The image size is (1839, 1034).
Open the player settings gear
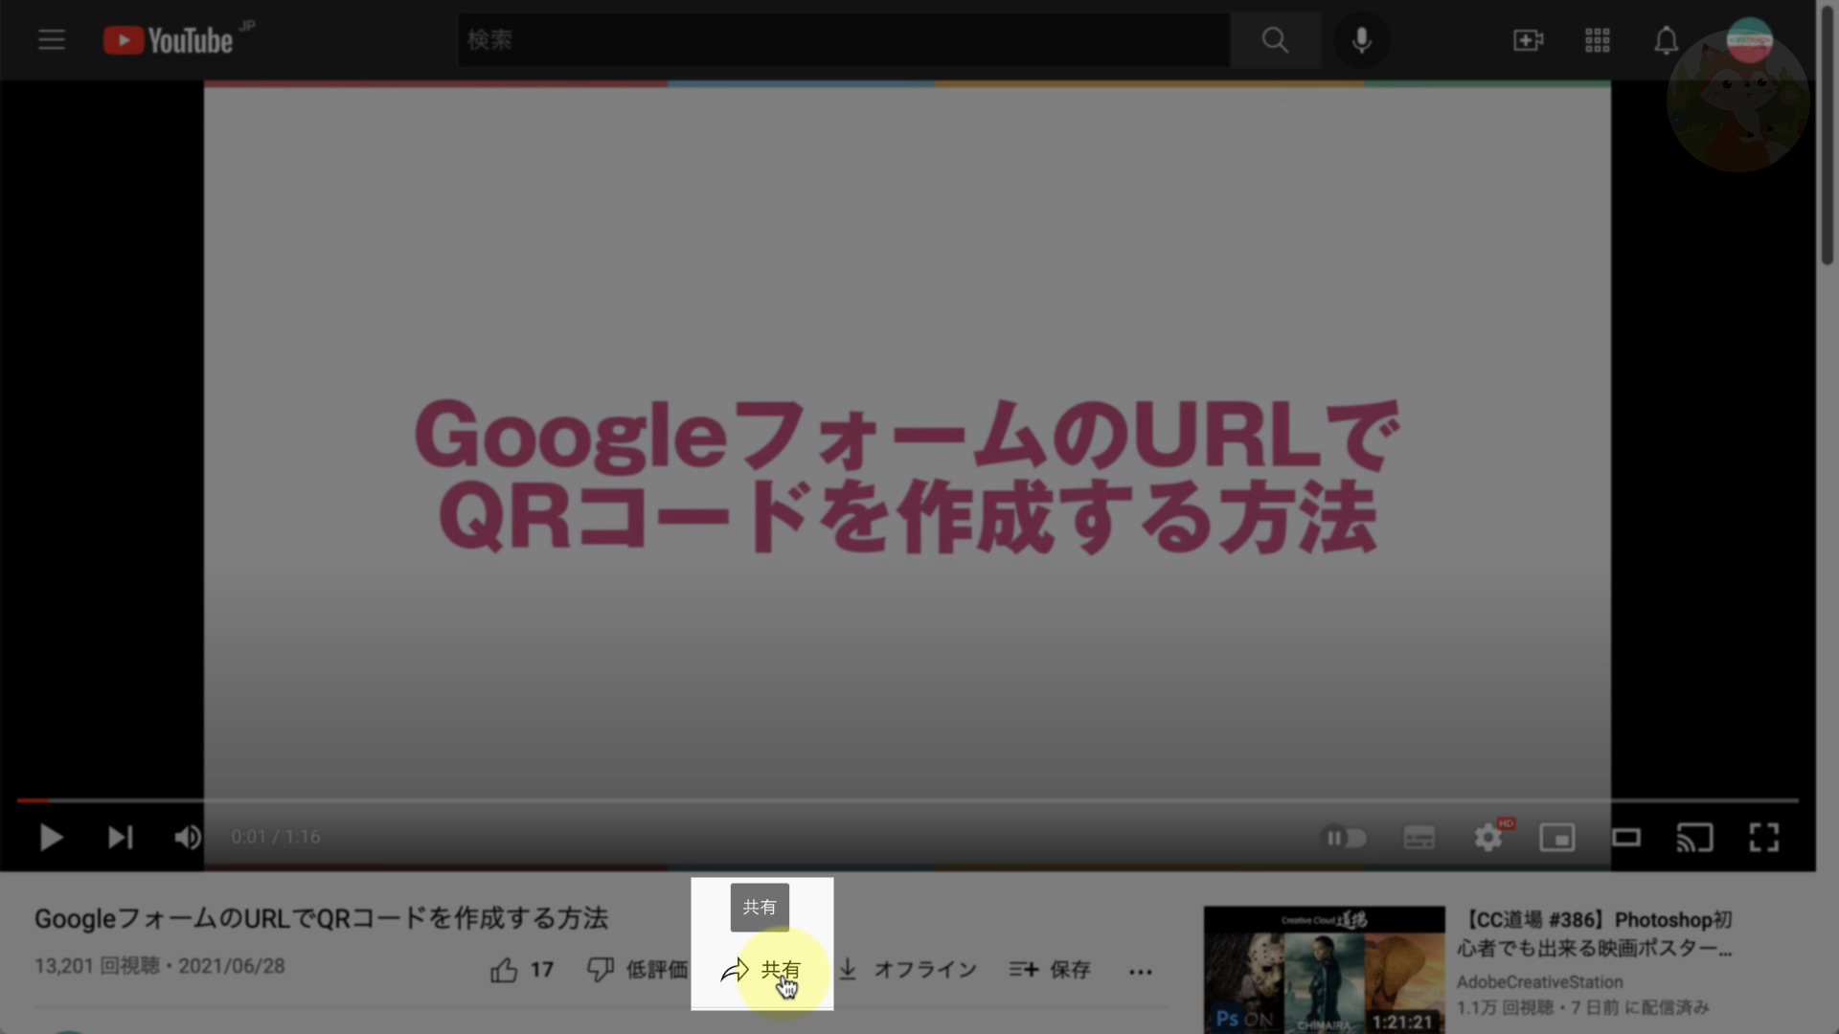click(x=1488, y=838)
